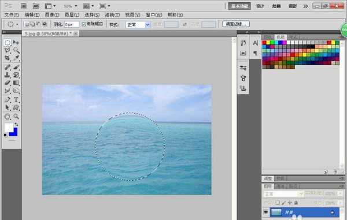Open the Character panel icon
The width and height of the screenshot is (347, 220).
(255, 43)
